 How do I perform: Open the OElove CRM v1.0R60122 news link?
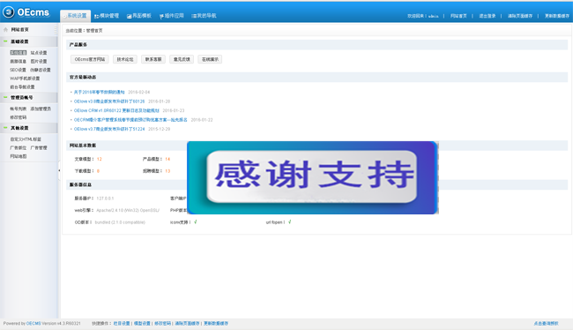(116, 110)
